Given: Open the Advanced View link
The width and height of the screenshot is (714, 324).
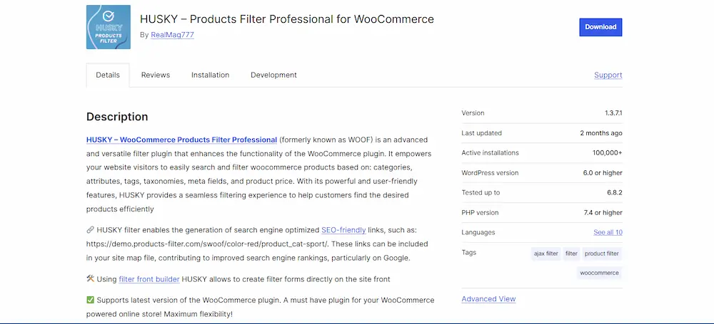Looking at the screenshot, I should click(x=488, y=299).
